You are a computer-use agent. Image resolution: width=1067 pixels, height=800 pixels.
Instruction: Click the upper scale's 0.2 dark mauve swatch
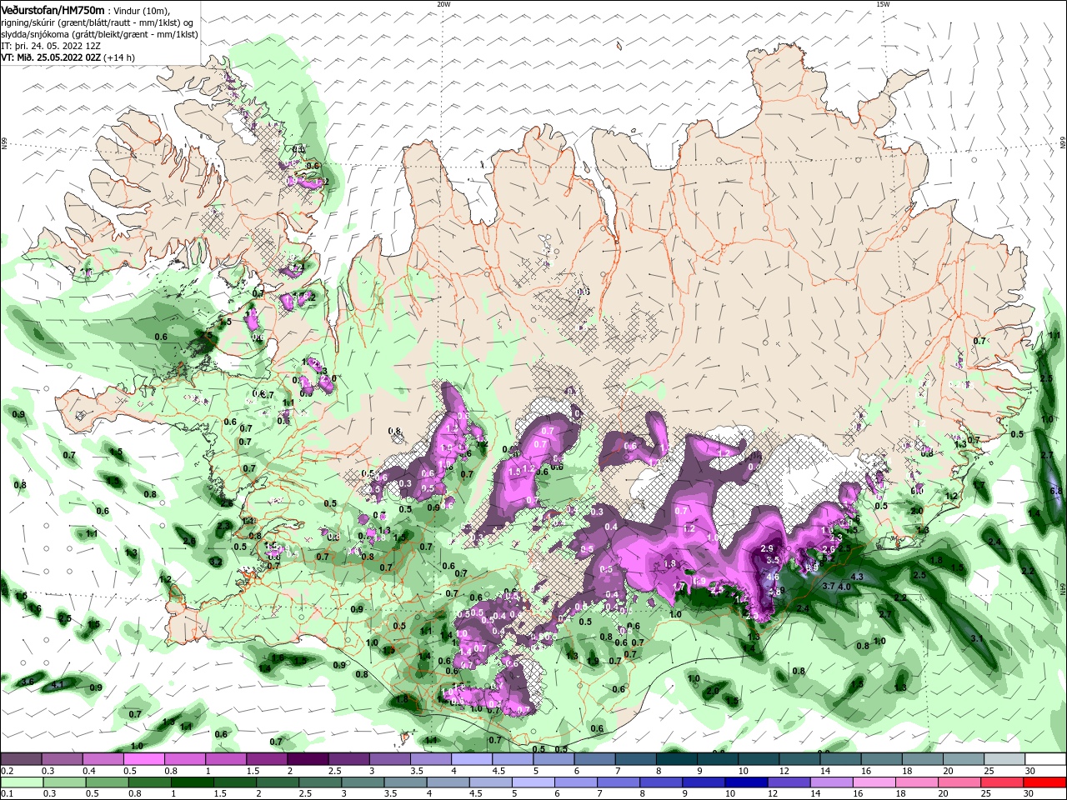21,759
